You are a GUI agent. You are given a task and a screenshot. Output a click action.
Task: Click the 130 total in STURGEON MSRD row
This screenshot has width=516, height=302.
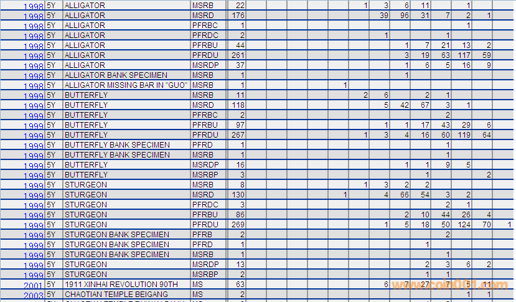237,195
